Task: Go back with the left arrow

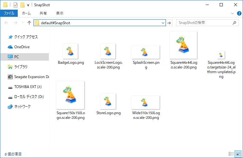Action: 6,23
